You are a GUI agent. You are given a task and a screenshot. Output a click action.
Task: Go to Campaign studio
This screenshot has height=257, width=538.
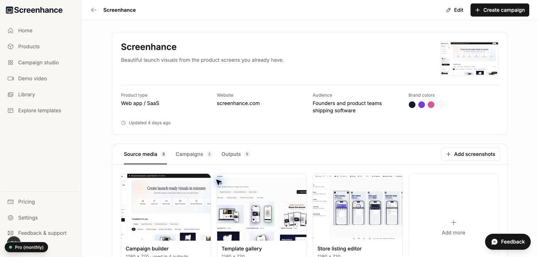click(41, 63)
